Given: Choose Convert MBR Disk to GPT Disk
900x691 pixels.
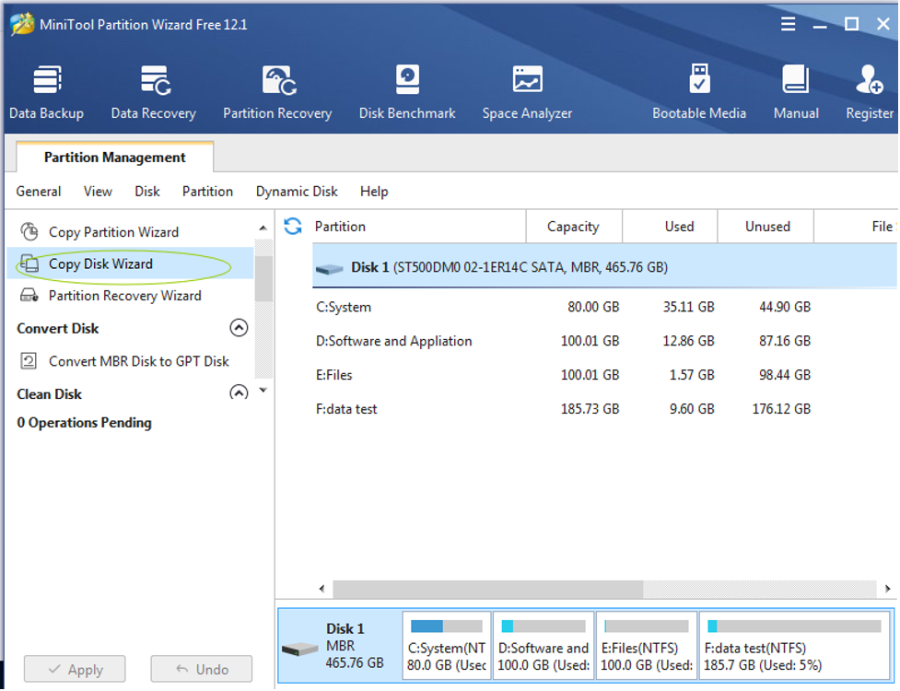Looking at the screenshot, I should tap(139, 361).
